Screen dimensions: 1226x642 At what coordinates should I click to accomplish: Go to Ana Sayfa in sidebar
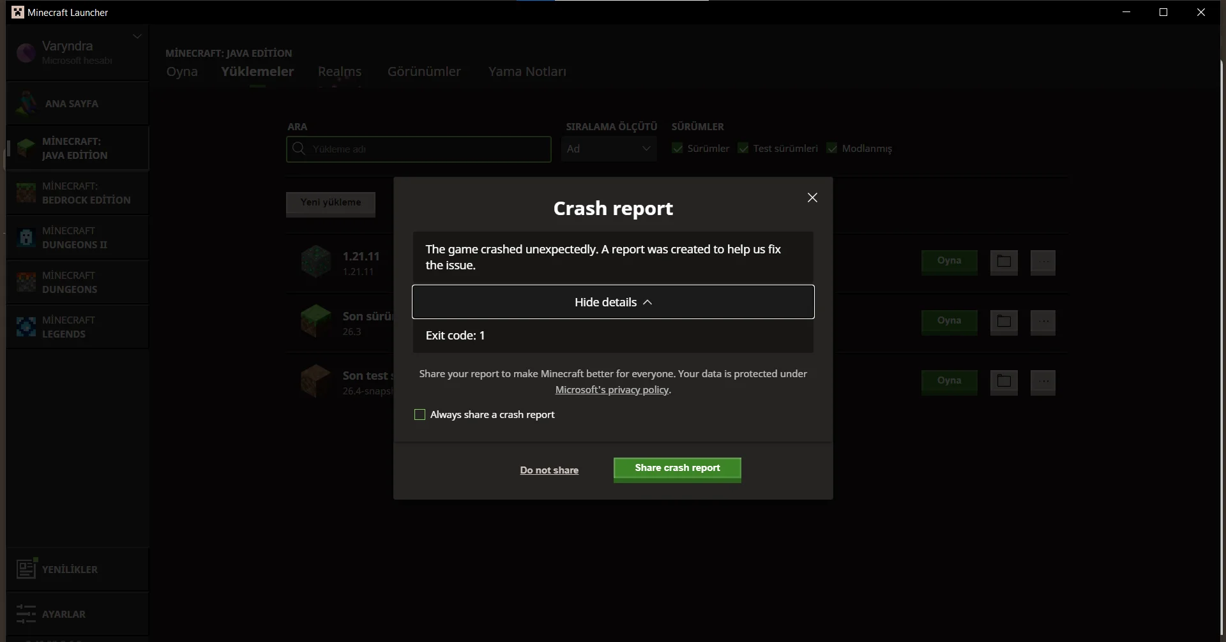(78, 103)
